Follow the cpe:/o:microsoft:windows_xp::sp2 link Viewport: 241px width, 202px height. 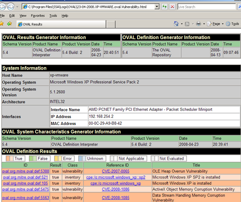coord(116,178)
